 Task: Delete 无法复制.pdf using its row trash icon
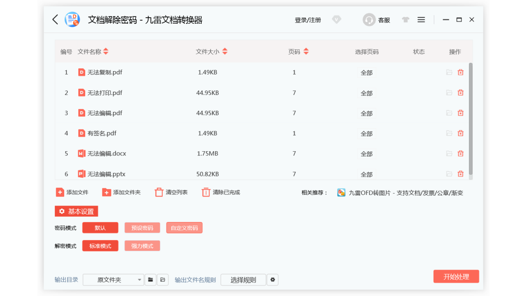[460, 72]
